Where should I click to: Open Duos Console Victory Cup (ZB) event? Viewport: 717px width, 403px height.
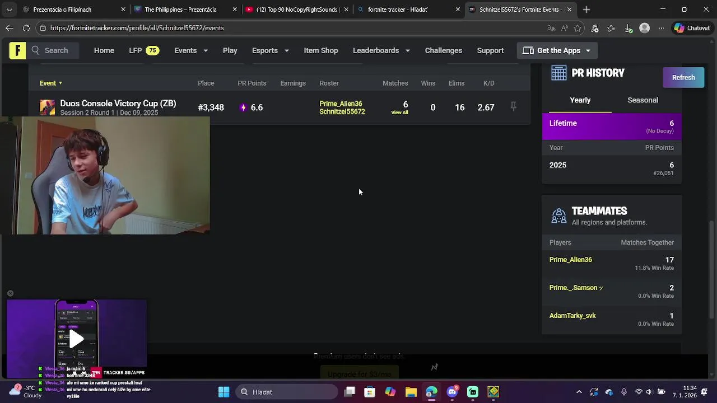tap(118, 104)
